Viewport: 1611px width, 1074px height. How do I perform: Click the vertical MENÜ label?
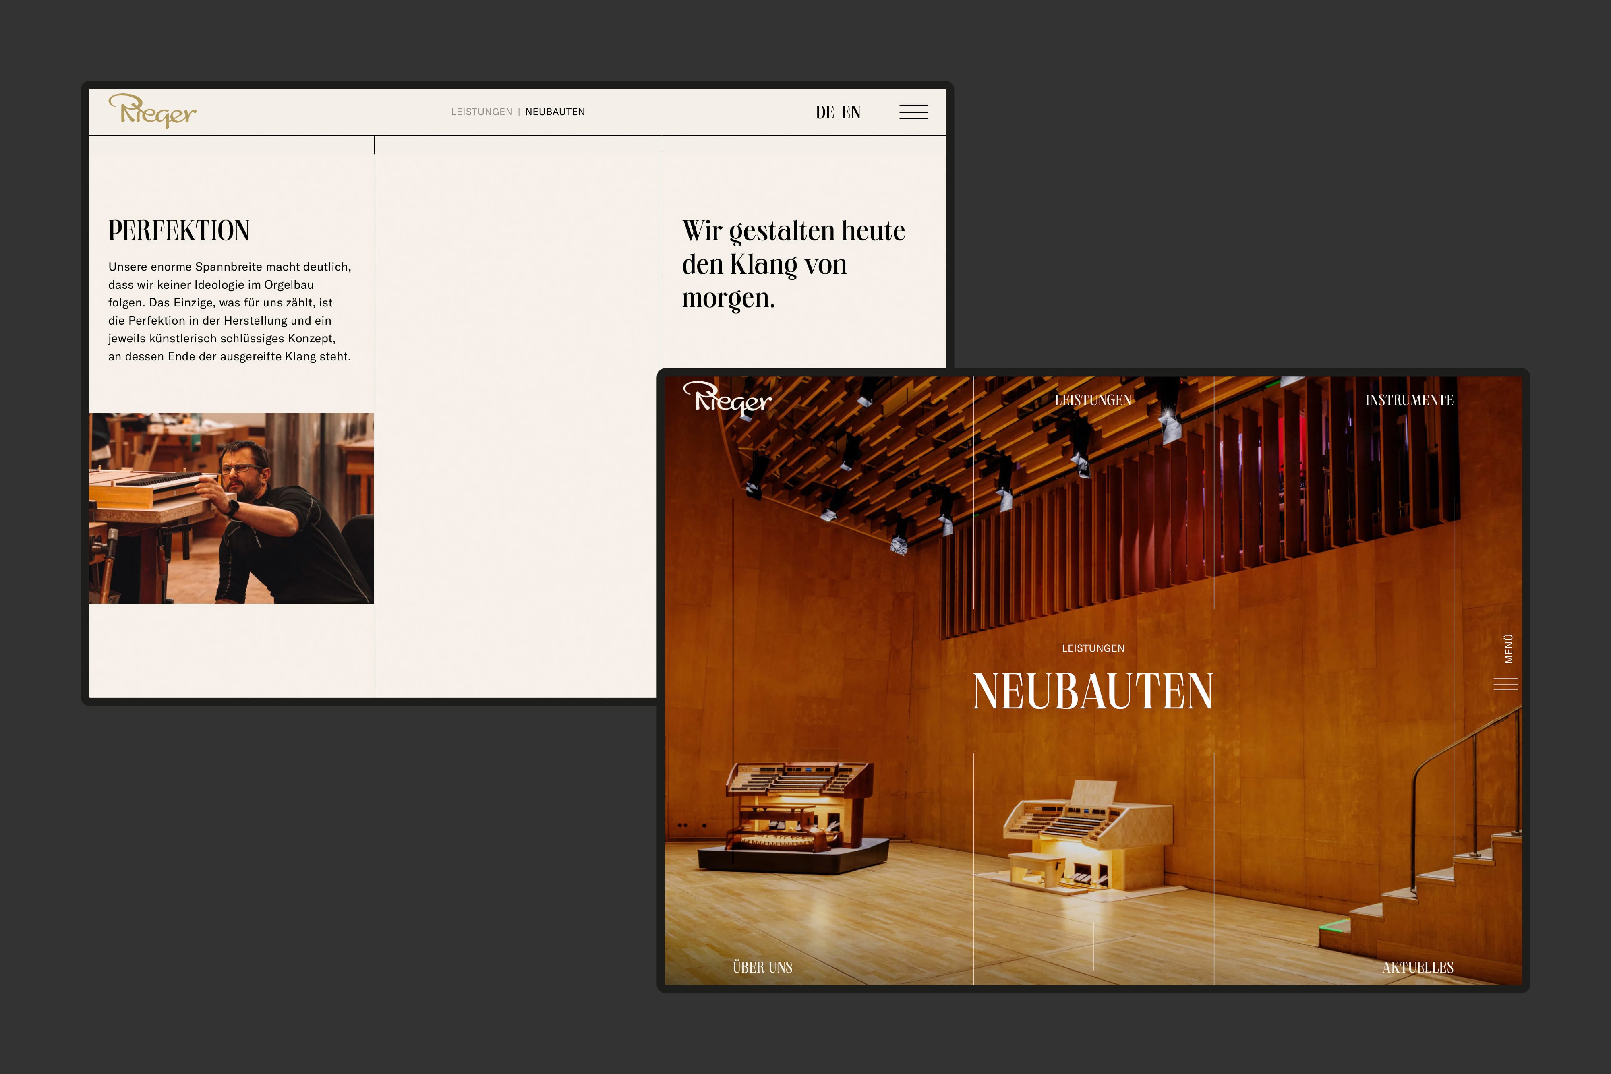click(1508, 649)
